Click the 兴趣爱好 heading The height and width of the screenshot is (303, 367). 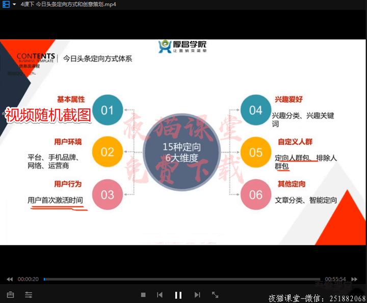pos(289,99)
